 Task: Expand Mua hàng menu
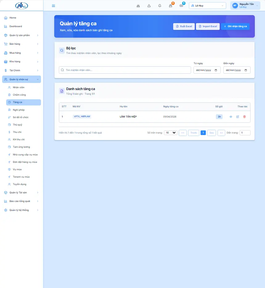coord(22,53)
